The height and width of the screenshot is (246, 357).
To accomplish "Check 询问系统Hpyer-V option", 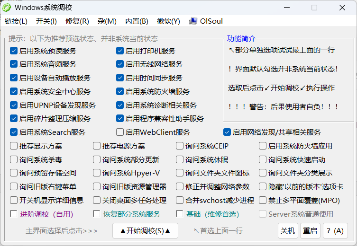I will (97, 173).
